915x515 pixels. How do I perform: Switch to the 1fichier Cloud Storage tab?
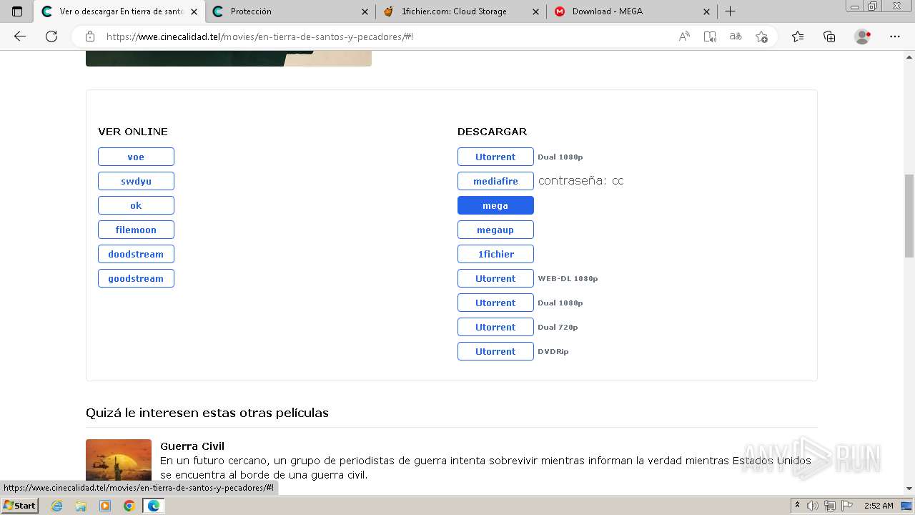coord(461,11)
